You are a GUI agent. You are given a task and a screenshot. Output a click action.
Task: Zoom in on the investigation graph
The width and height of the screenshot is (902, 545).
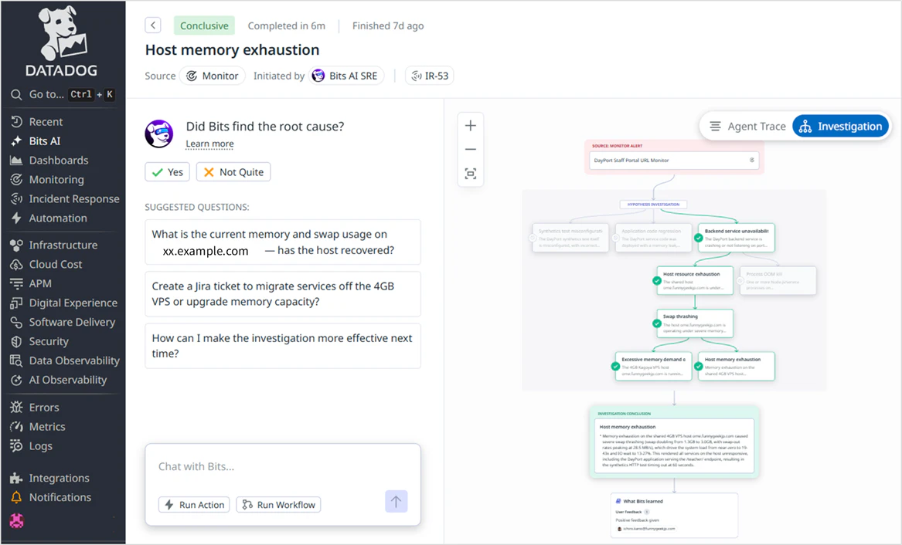coord(471,126)
